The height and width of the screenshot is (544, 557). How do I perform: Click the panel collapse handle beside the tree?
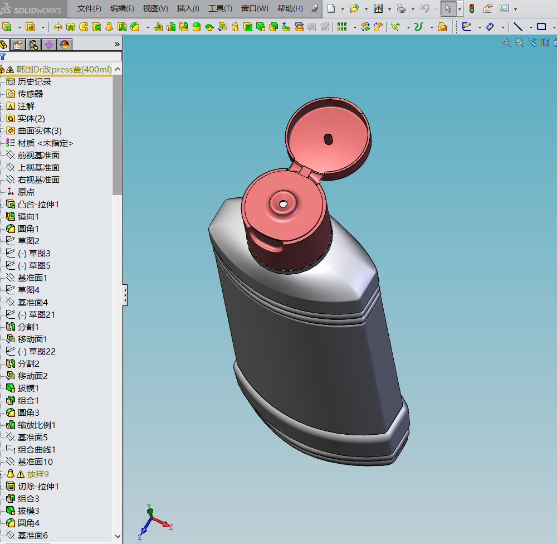coord(125,295)
